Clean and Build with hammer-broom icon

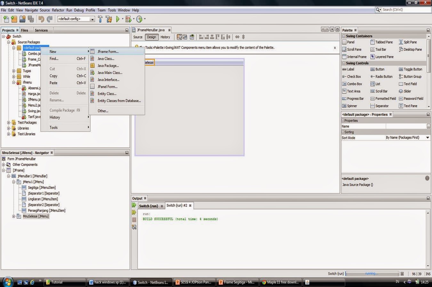(109, 19)
